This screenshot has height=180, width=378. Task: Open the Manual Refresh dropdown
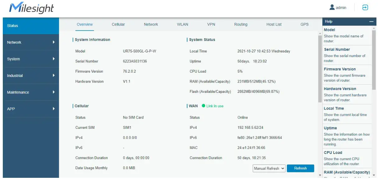pyautogui.click(x=269, y=168)
